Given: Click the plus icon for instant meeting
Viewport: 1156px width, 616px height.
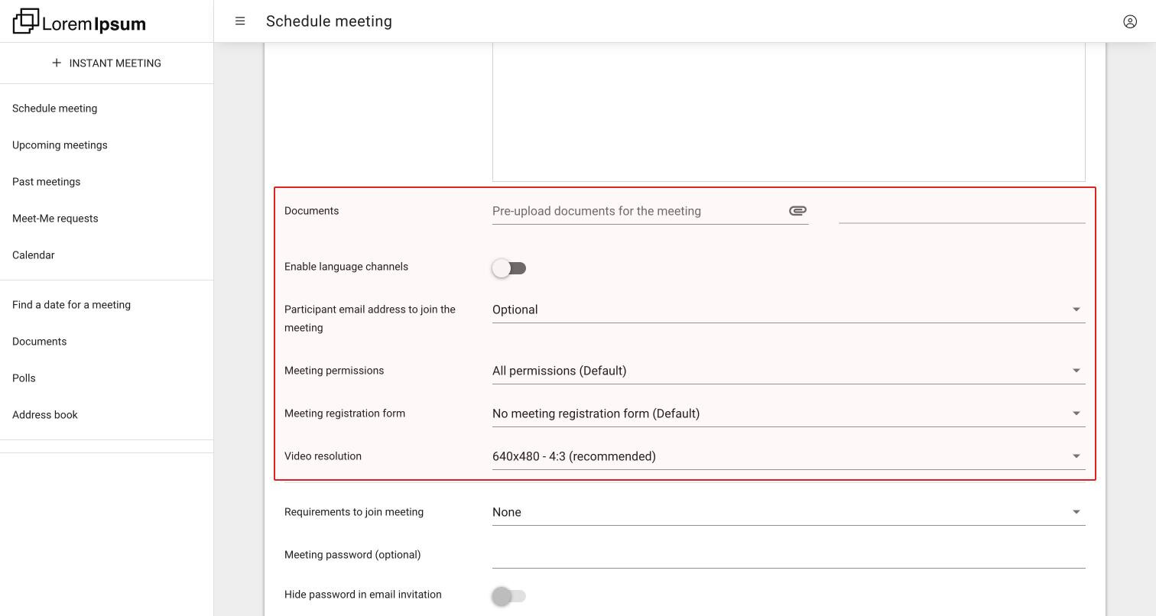Looking at the screenshot, I should click(57, 63).
